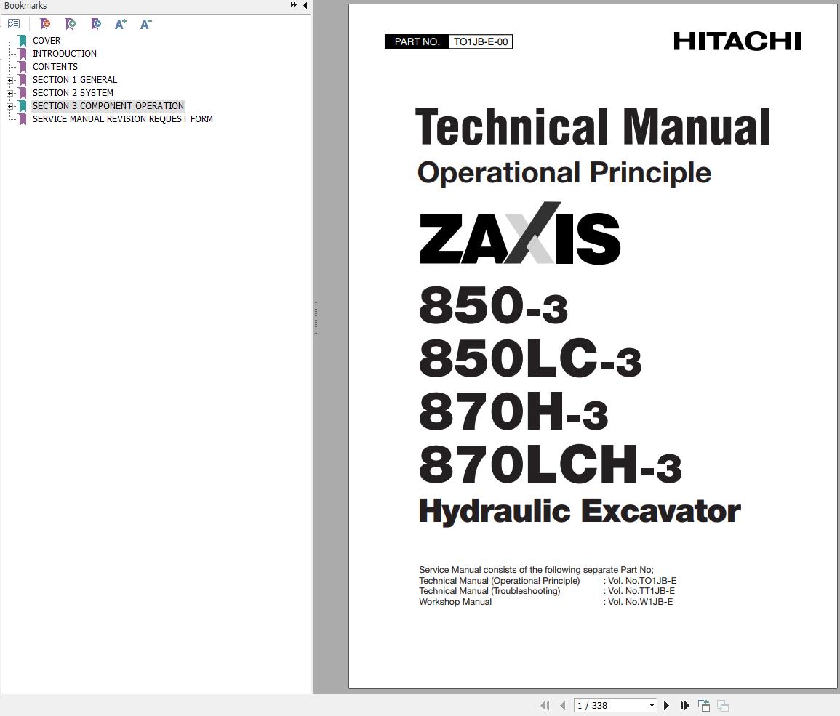Click the purple INTRODUCTION bookmark icon

point(23,54)
